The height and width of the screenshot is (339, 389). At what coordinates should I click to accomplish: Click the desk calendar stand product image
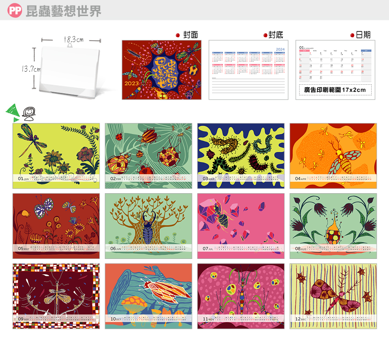coord(70,72)
